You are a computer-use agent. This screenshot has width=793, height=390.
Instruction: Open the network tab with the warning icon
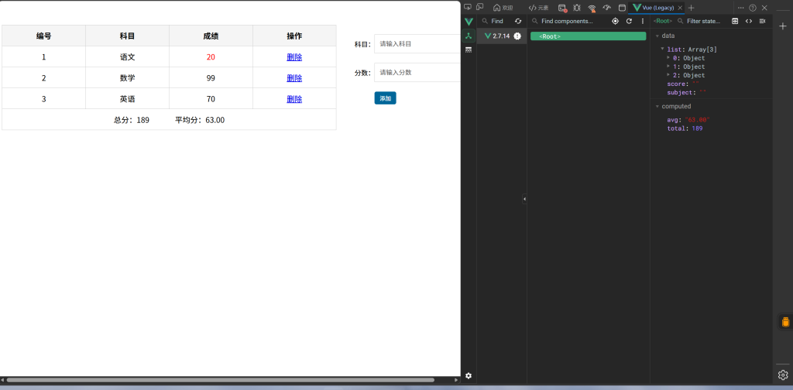(x=592, y=8)
